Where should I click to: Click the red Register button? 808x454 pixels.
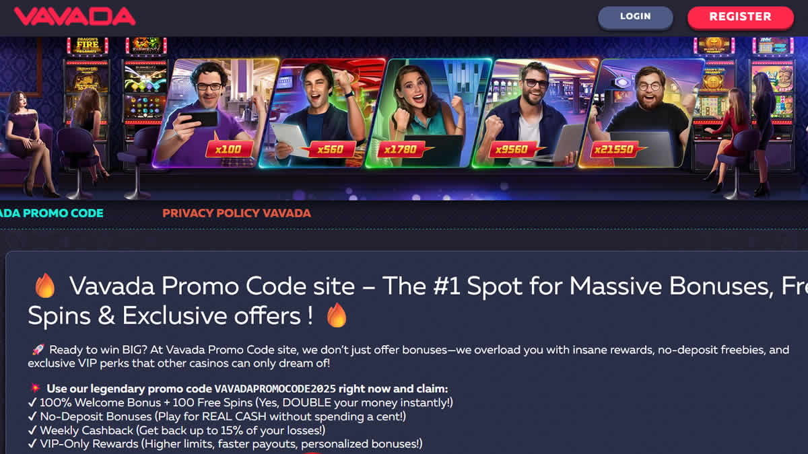740,17
